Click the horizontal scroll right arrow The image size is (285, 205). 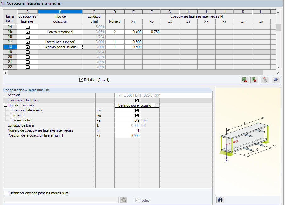click(x=278, y=73)
